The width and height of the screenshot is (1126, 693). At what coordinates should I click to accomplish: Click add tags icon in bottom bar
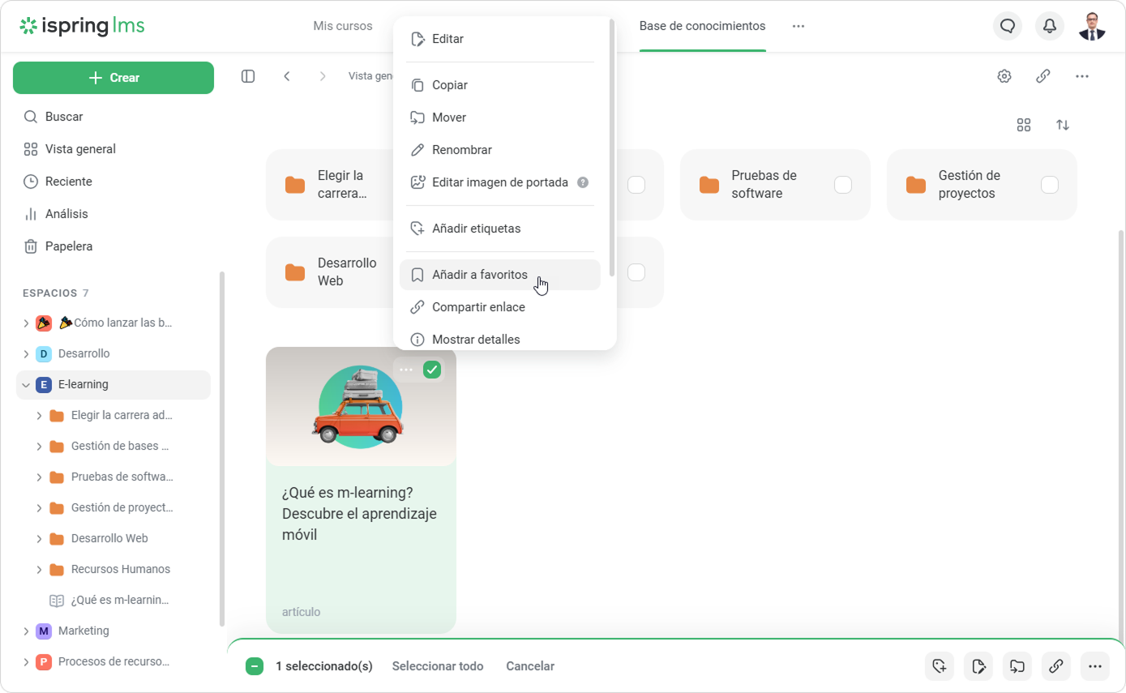[x=940, y=666]
